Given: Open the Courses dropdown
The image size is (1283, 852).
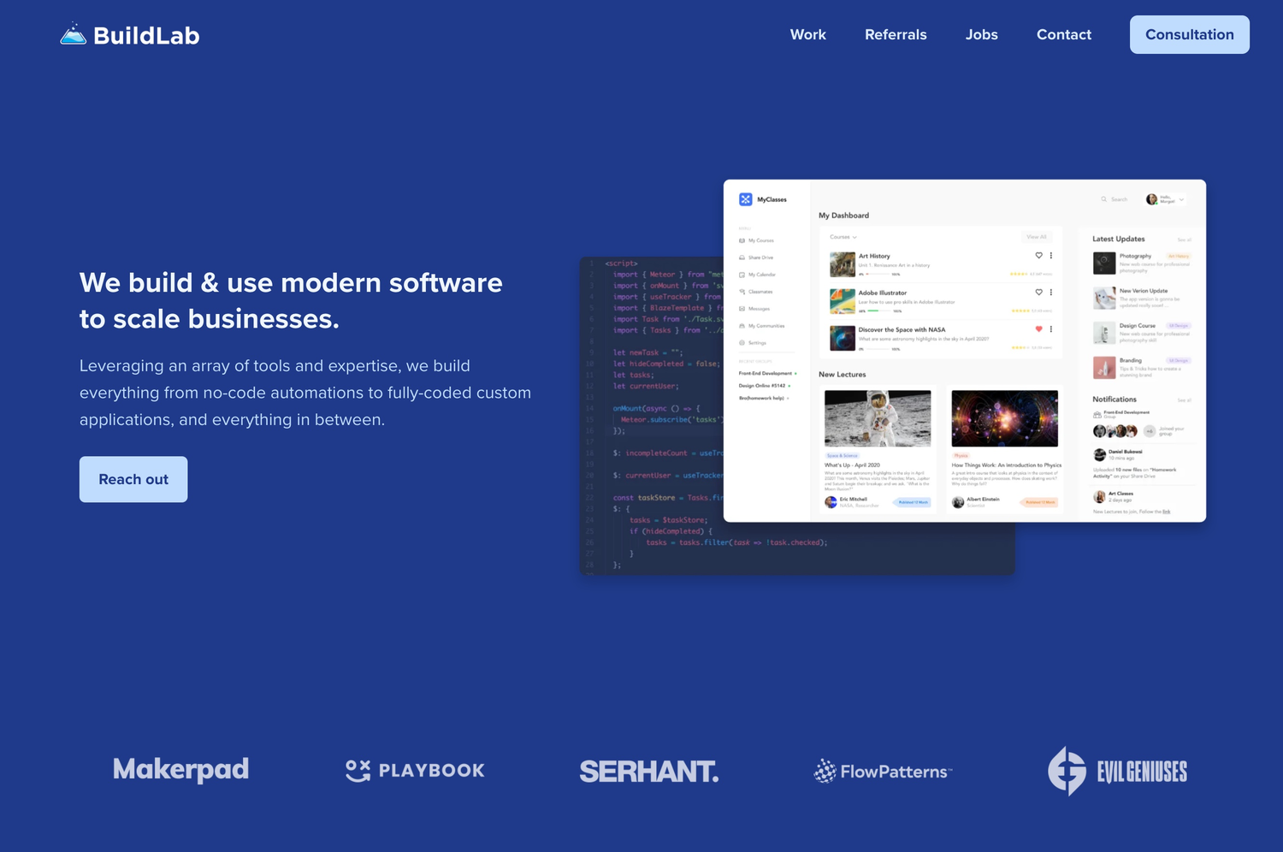Looking at the screenshot, I should (843, 237).
